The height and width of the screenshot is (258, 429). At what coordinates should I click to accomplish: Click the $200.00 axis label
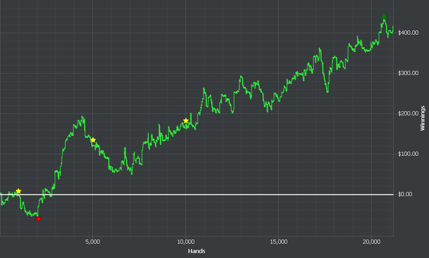(408, 114)
